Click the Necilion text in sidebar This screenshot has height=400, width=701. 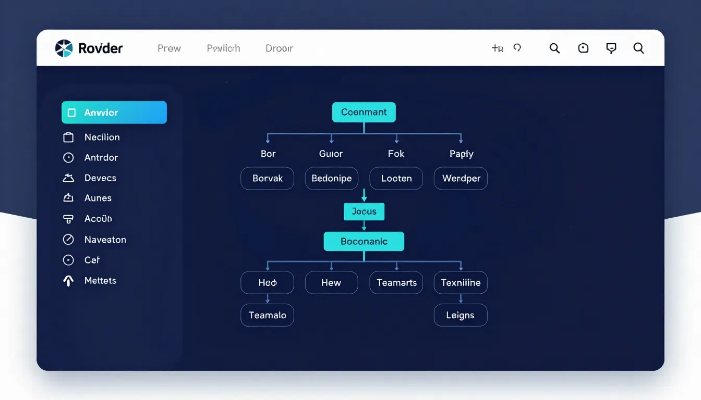[x=102, y=137]
